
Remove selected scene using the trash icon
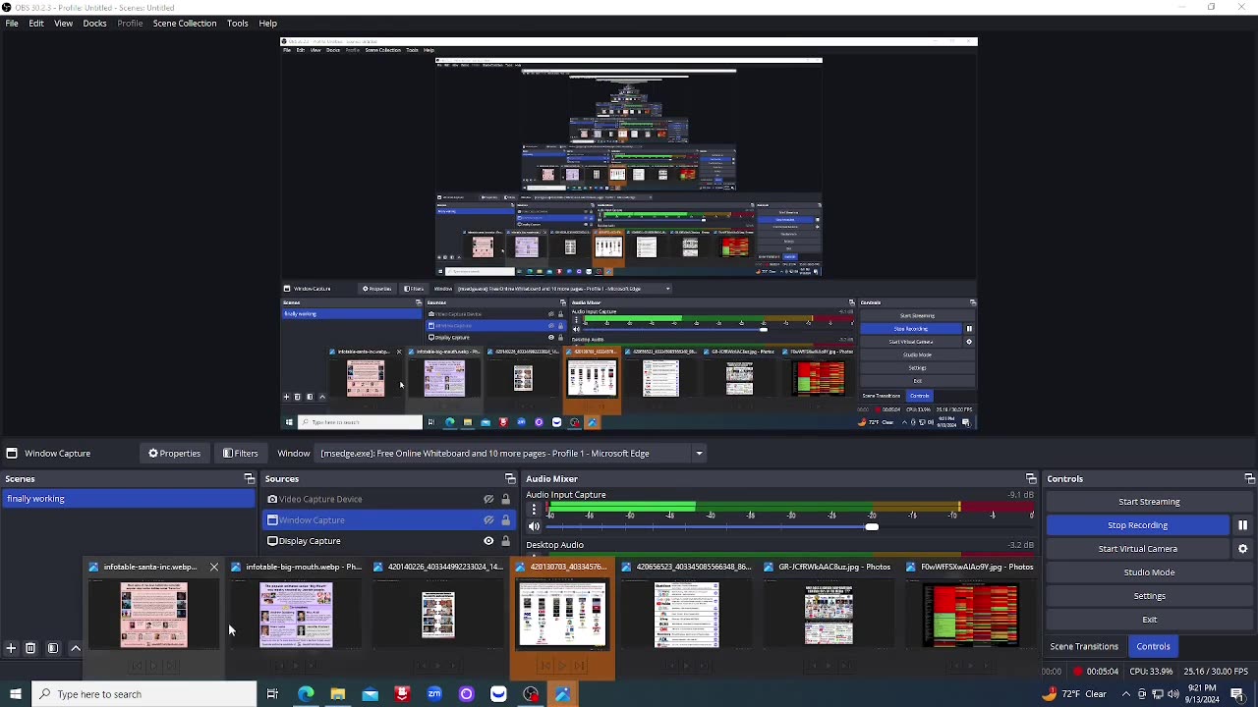(x=30, y=648)
